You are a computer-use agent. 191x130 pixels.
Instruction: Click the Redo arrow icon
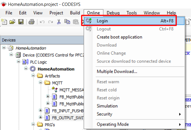[x=50, y=22]
